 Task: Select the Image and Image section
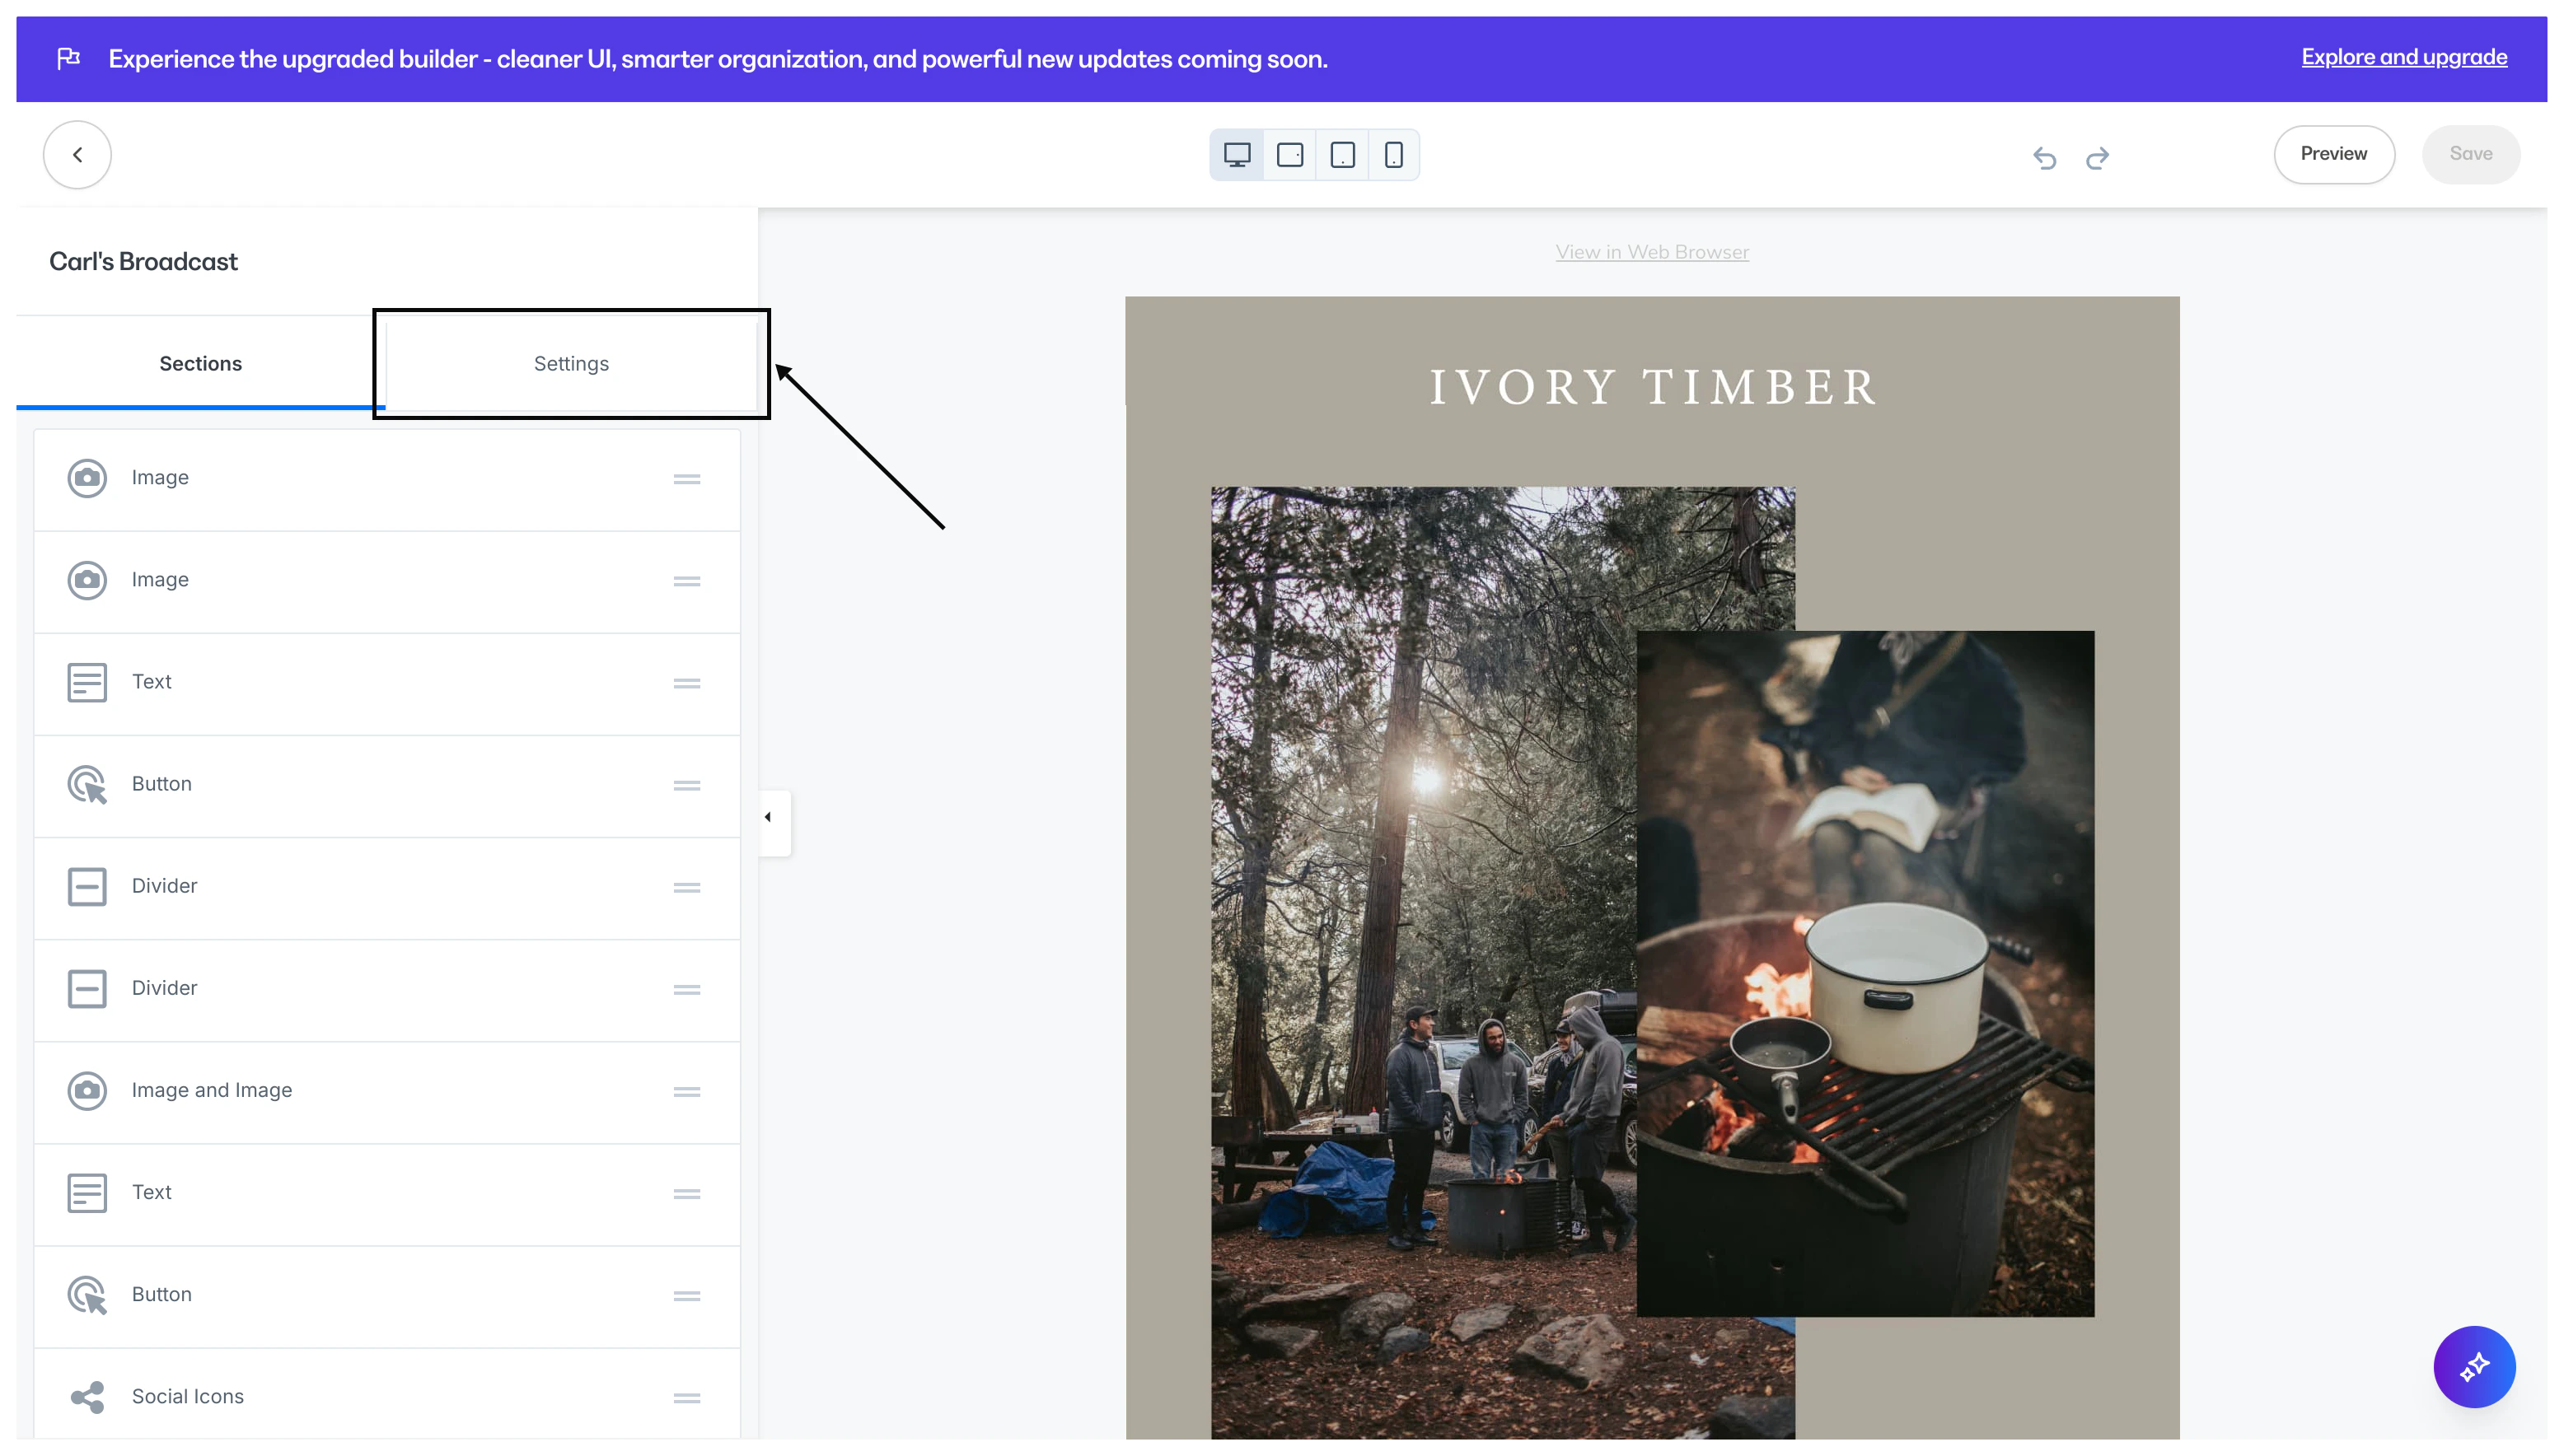(212, 1090)
